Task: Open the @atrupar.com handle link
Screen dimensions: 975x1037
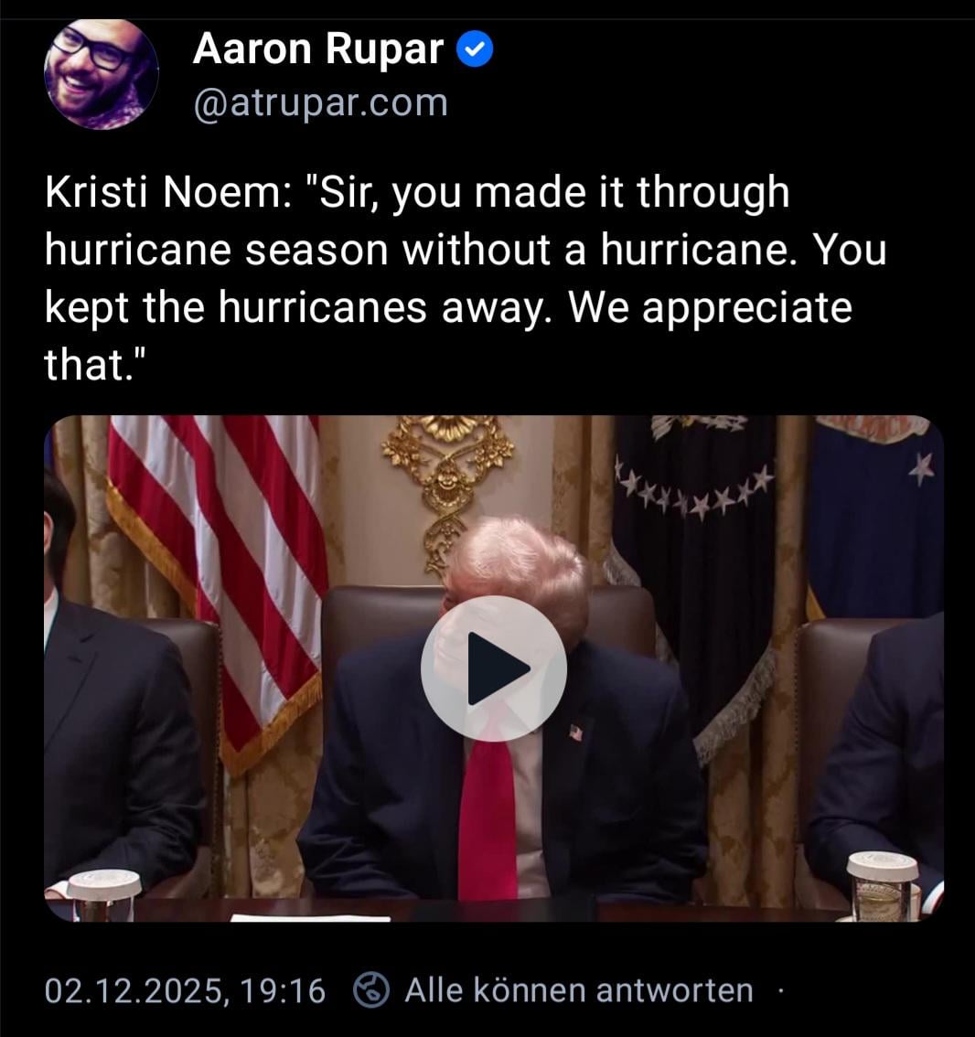Action: pos(321,103)
